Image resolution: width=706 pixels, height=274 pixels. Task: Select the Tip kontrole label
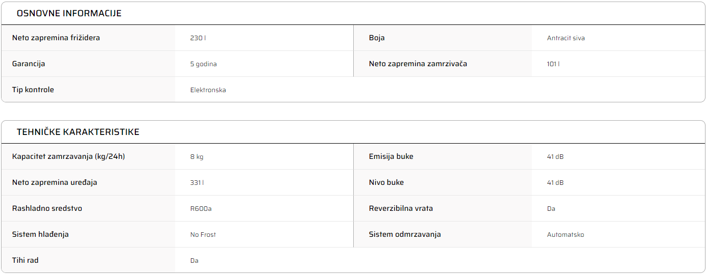tap(33, 90)
